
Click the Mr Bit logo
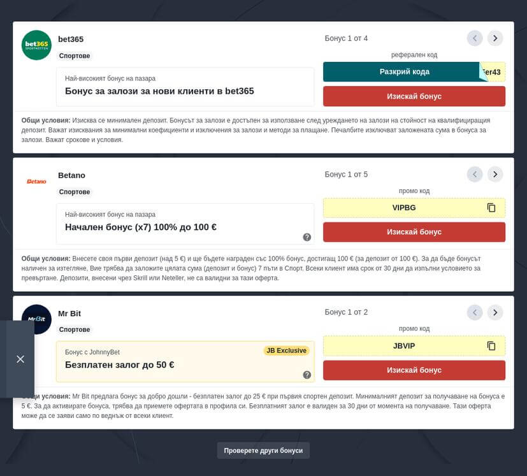click(36, 319)
